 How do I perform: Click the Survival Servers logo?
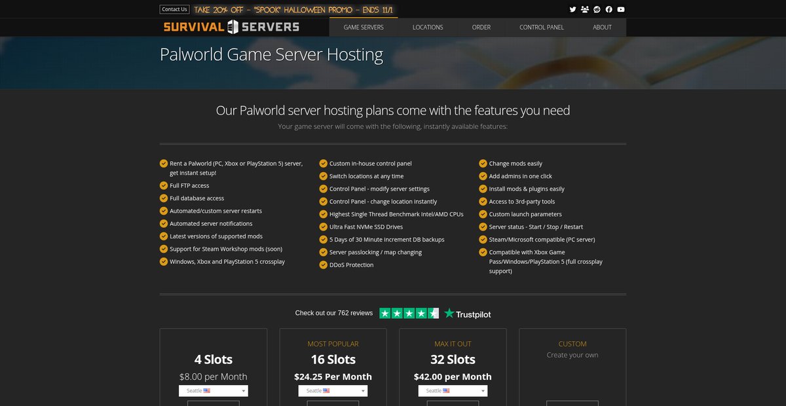[x=231, y=27]
